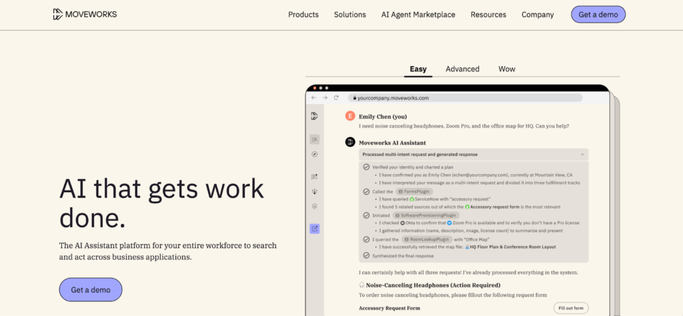Click the Moveworks AI Assistant name
The height and width of the screenshot is (316, 683).
392,142
